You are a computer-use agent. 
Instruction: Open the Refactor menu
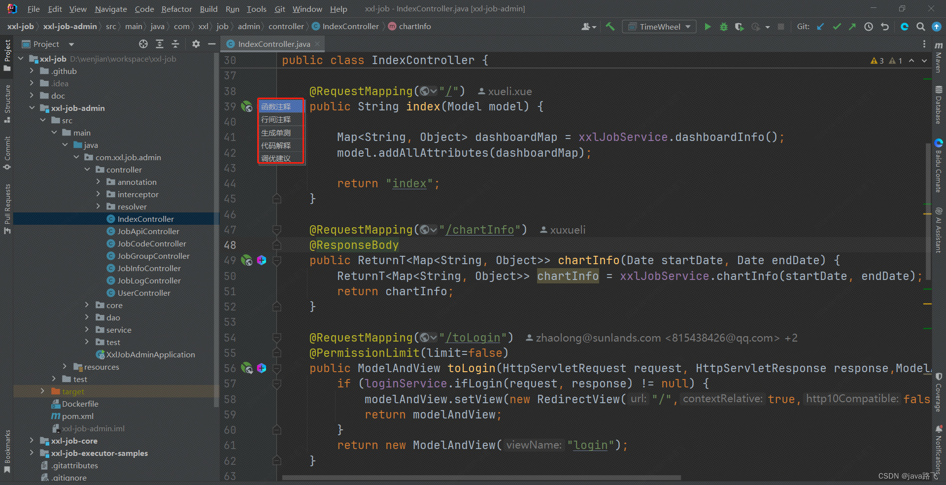pos(176,9)
